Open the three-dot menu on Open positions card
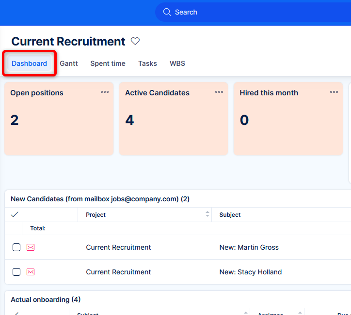351x315 pixels. click(105, 92)
